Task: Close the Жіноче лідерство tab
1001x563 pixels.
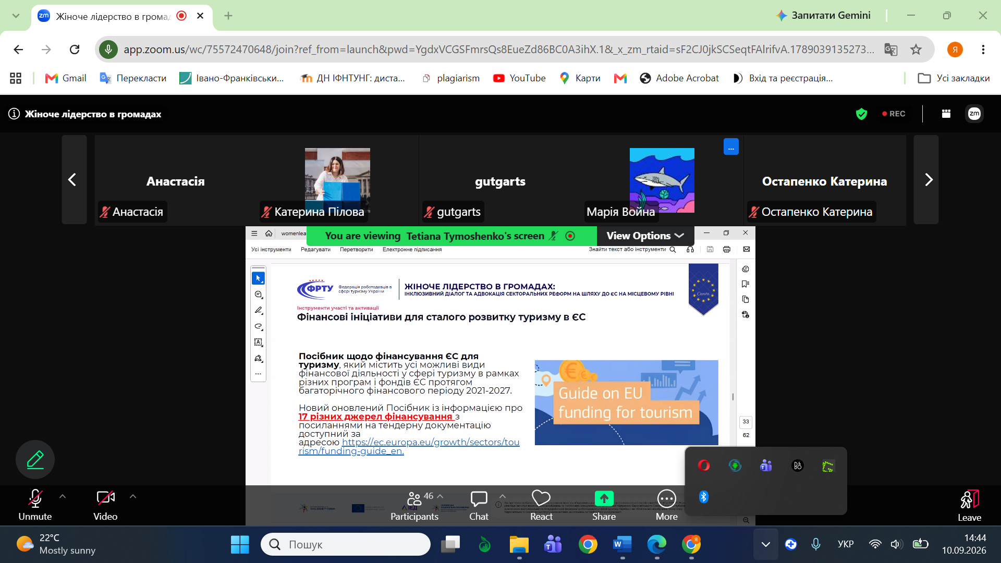Action: [200, 16]
